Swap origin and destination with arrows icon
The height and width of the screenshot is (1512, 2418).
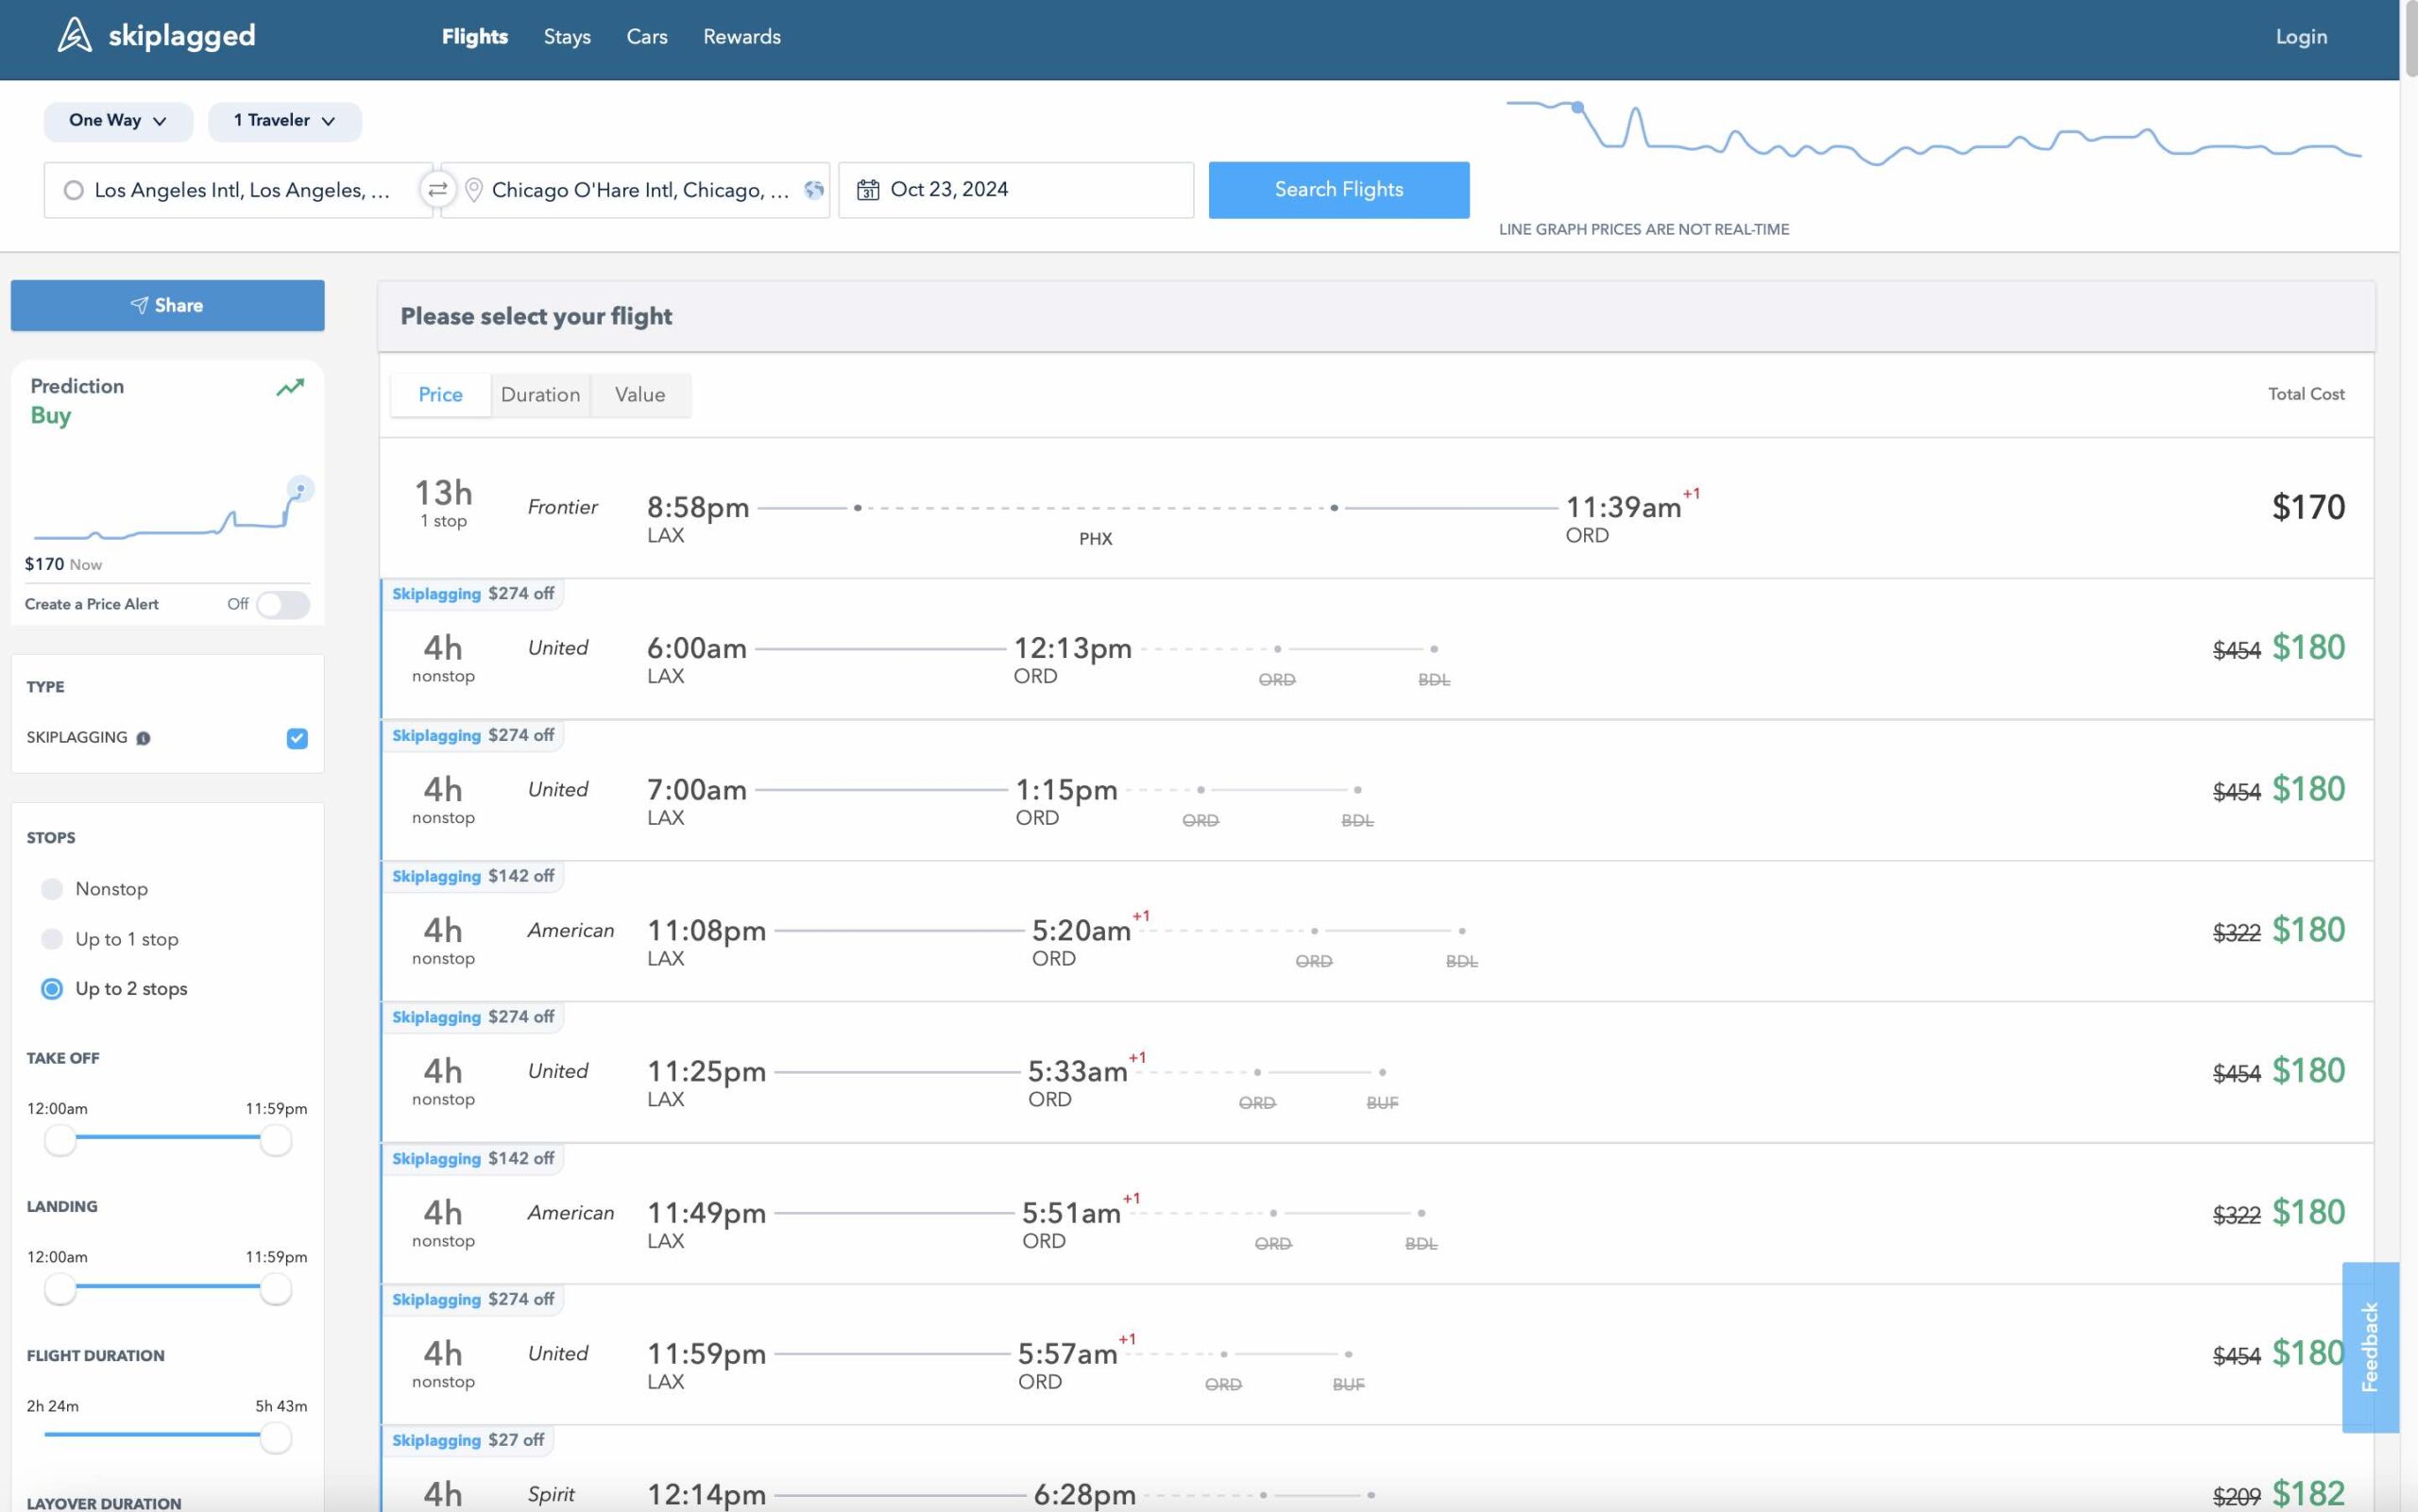(x=437, y=189)
